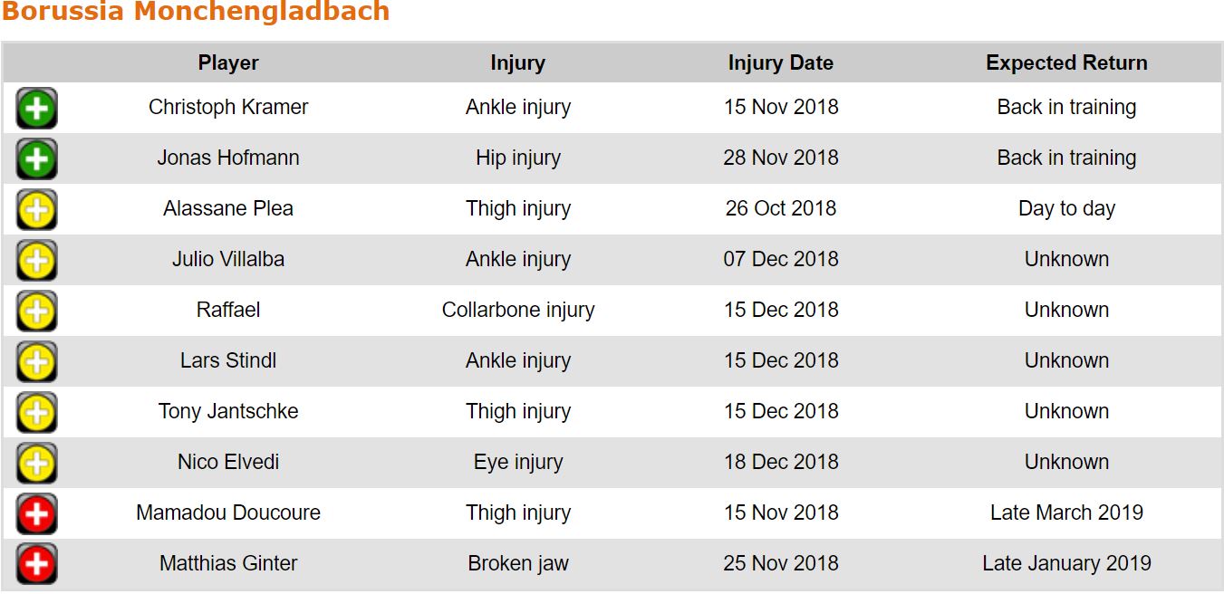Click the Injury column header

517,63
